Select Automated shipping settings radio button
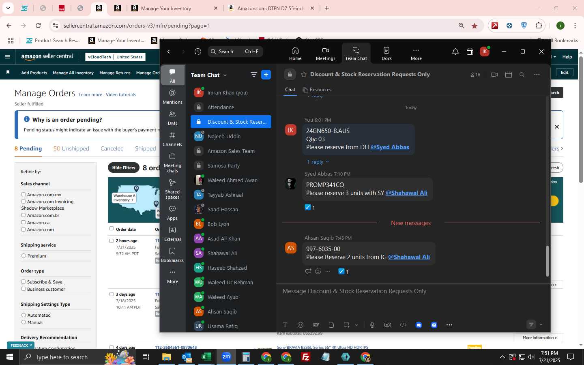 24,315
